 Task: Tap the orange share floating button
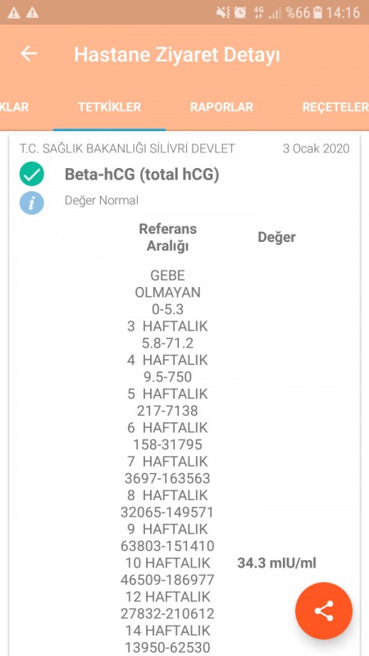(x=324, y=611)
